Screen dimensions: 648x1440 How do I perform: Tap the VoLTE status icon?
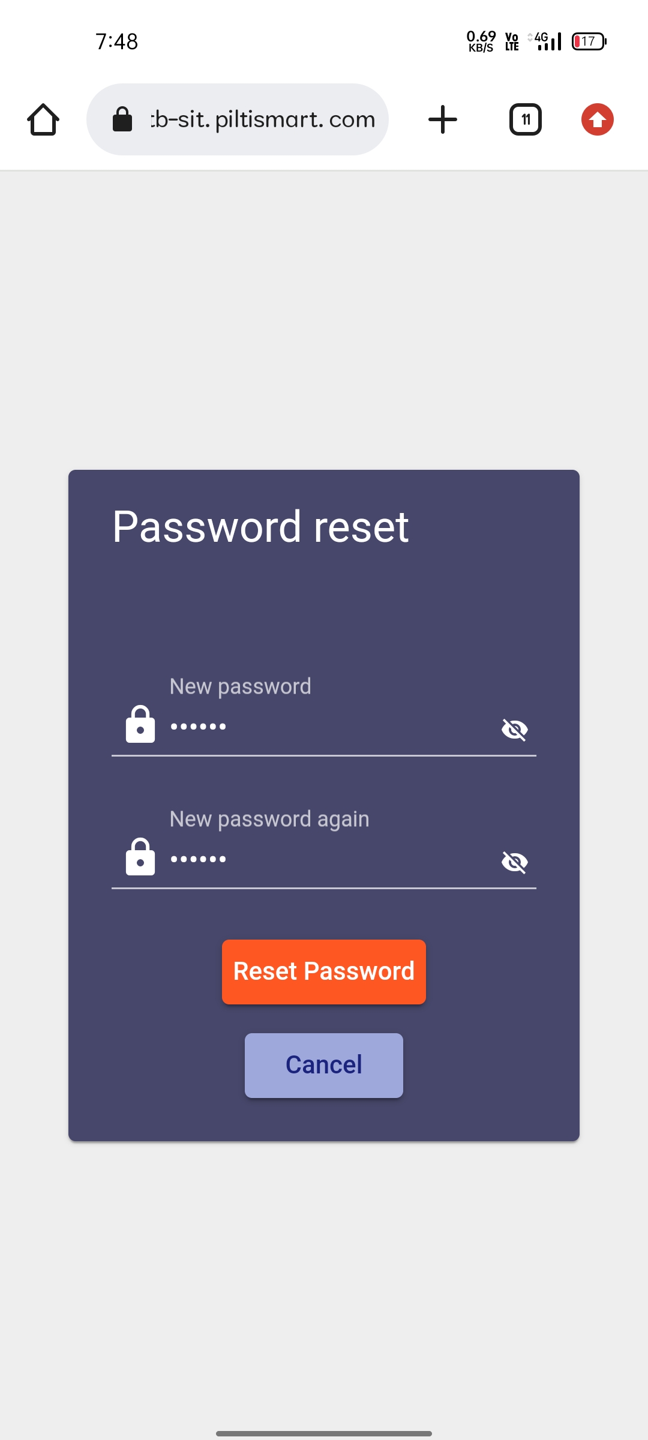tap(512, 41)
